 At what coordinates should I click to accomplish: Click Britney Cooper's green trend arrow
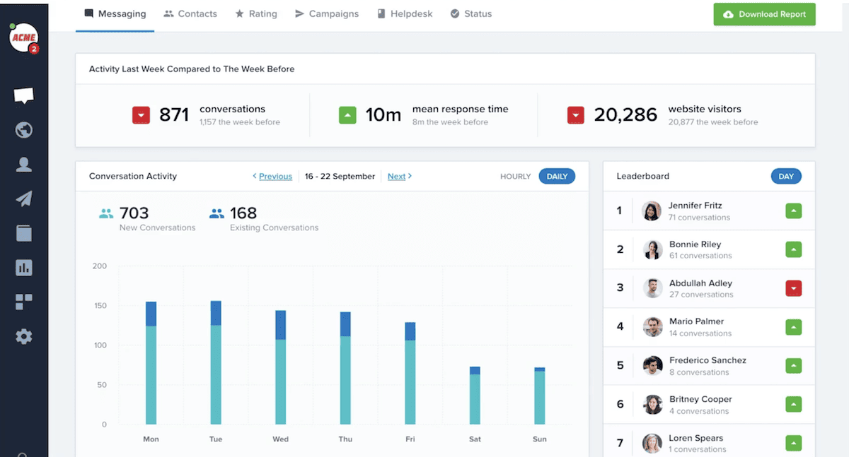[x=793, y=405]
